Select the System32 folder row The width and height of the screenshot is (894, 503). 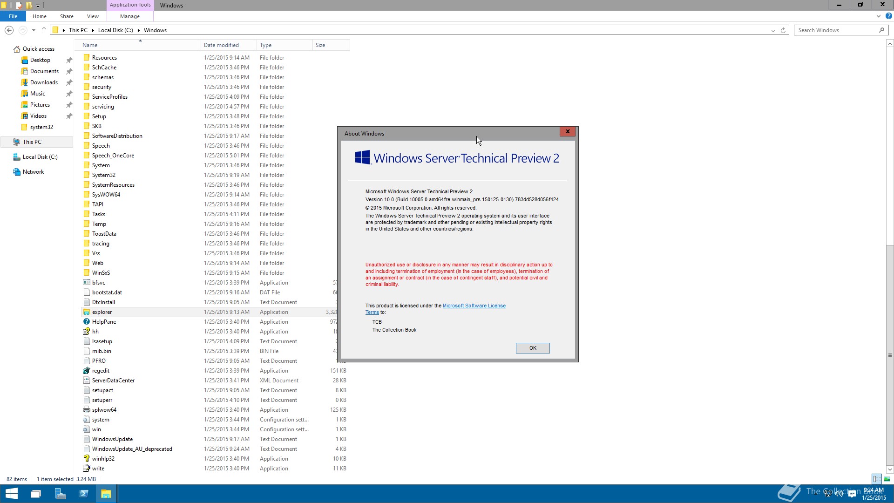(209, 175)
